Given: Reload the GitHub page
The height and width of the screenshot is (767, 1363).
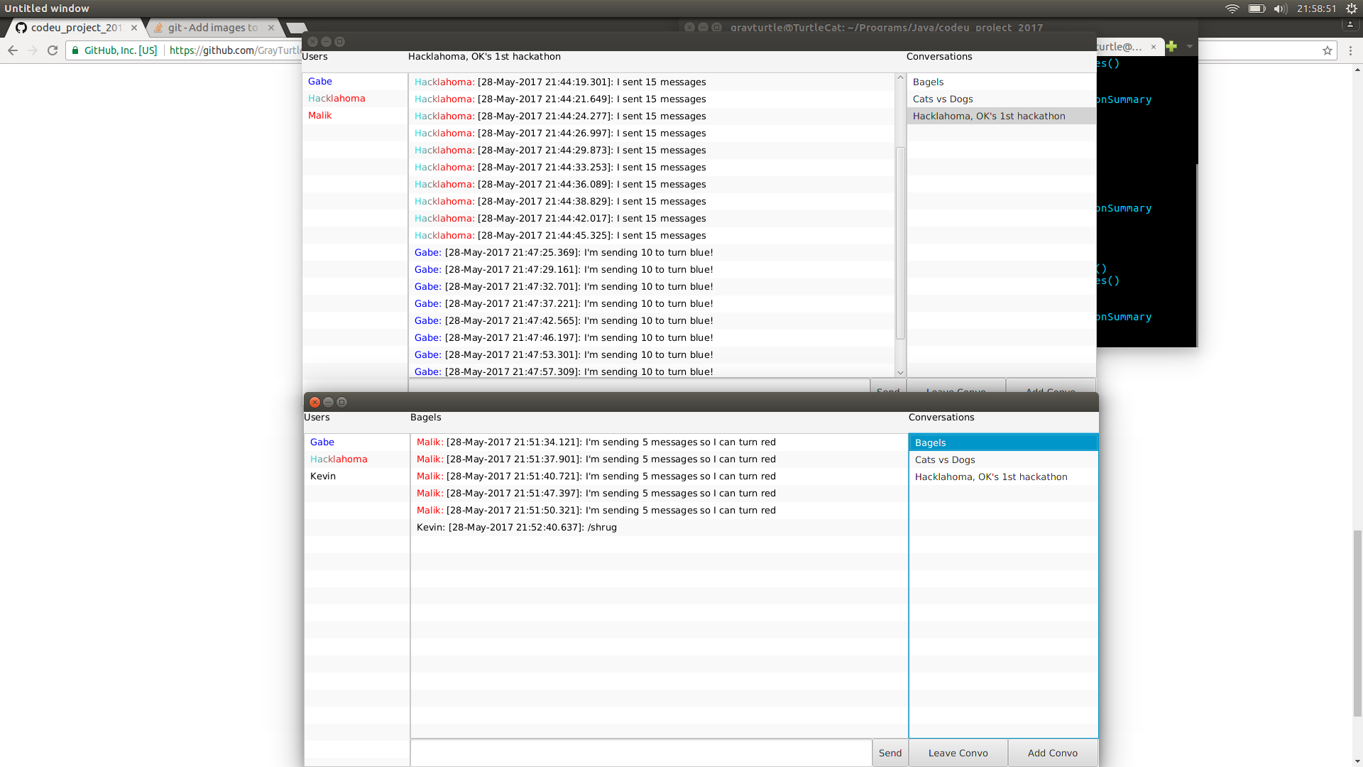Looking at the screenshot, I should point(53,50).
